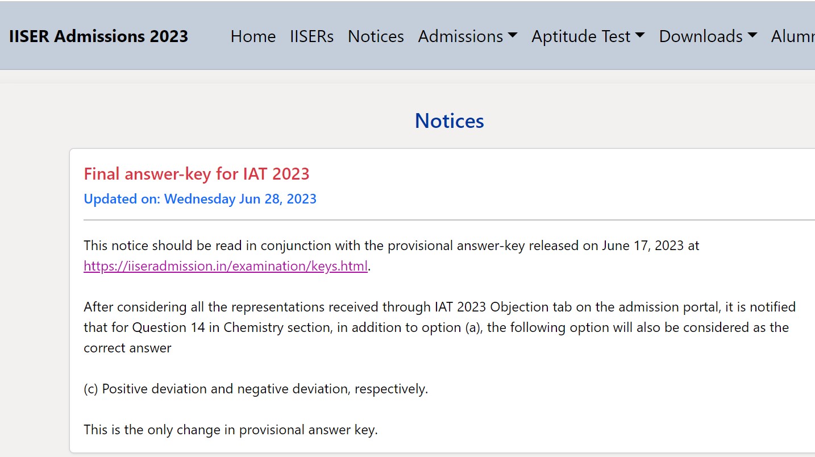815x457 pixels.
Task: Go to the Home page
Action: [253, 36]
